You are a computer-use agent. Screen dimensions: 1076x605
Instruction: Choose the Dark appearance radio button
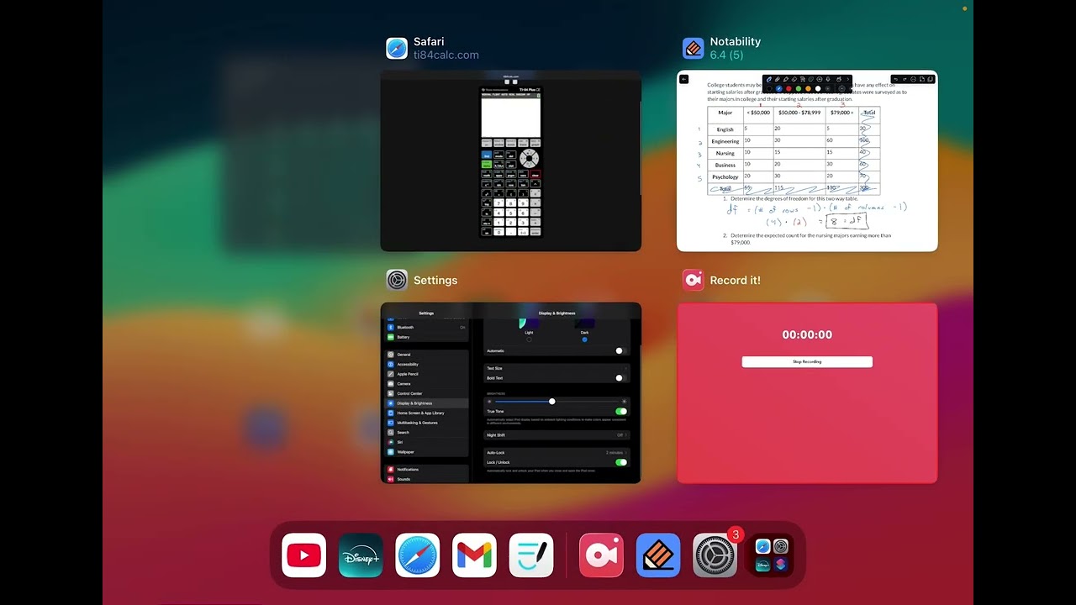click(x=584, y=339)
